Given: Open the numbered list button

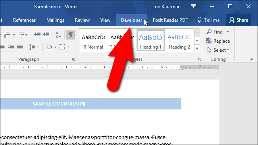Looking at the screenshot, I should (x=7, y=35).
